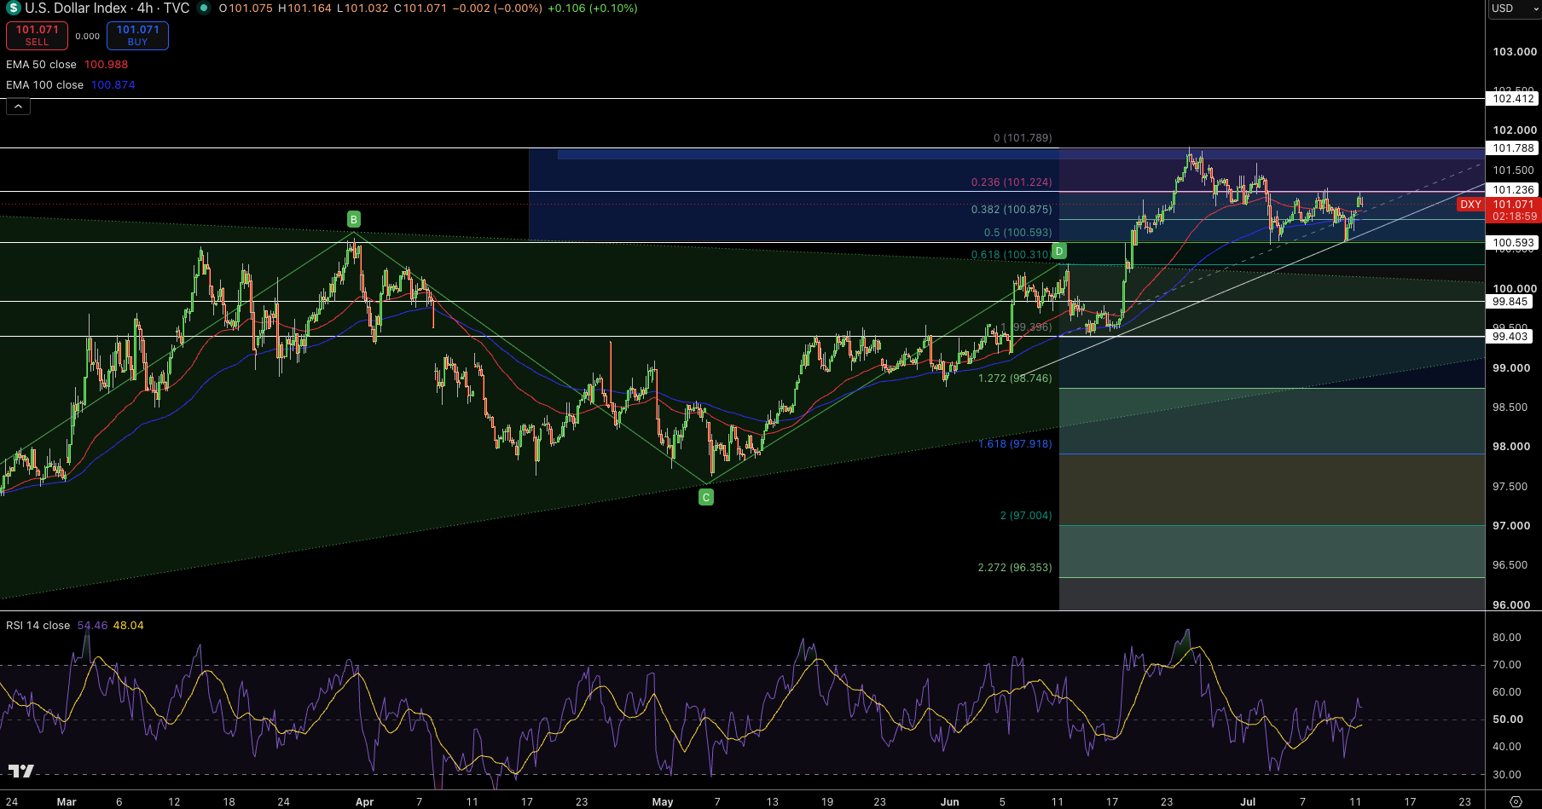Select Fibonacci level 1.618 (97.918) label
Image resolution: width=1542 pixels, height=809 pixels.
point(1015,444)
